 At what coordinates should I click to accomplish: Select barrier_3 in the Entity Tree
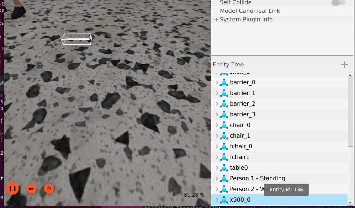coord(242,114)
